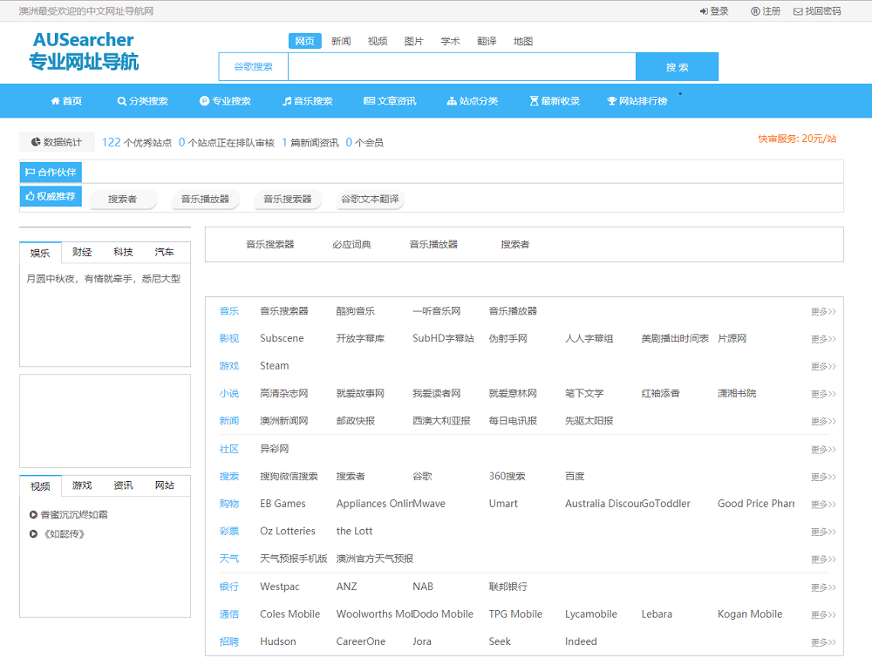The image size is (872, 658).
Task: Click the 搜索 search button
Action: pos(677,67)
